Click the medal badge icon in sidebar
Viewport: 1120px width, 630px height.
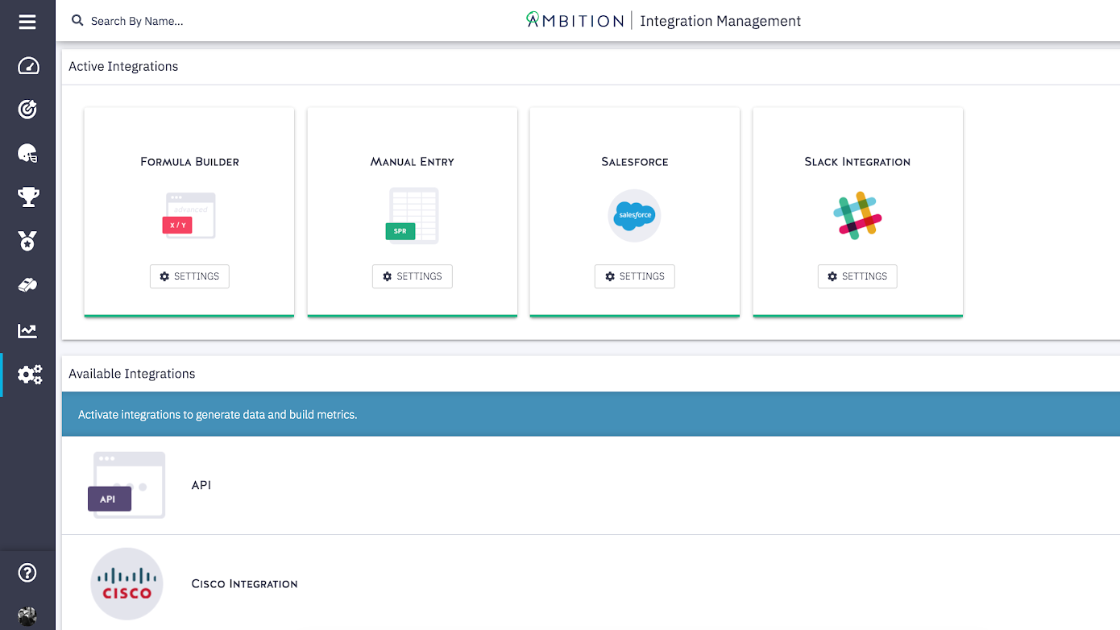[27, 241]
